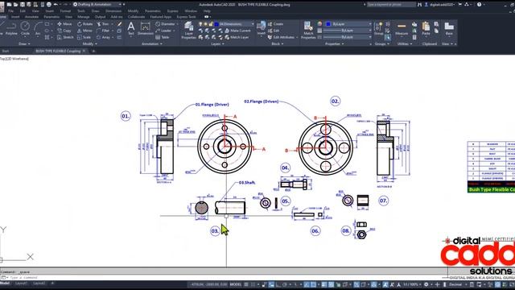Viewport: 515px width, 290px height.
Task: Open the Dimension menu
Action: click(x=113, y=10)
